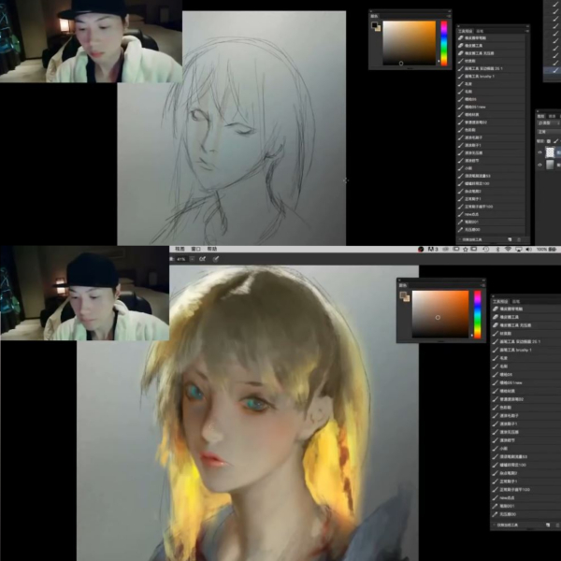
Task: Toggle lock image pixels brush icon in layers
Action: click(555, 141)
